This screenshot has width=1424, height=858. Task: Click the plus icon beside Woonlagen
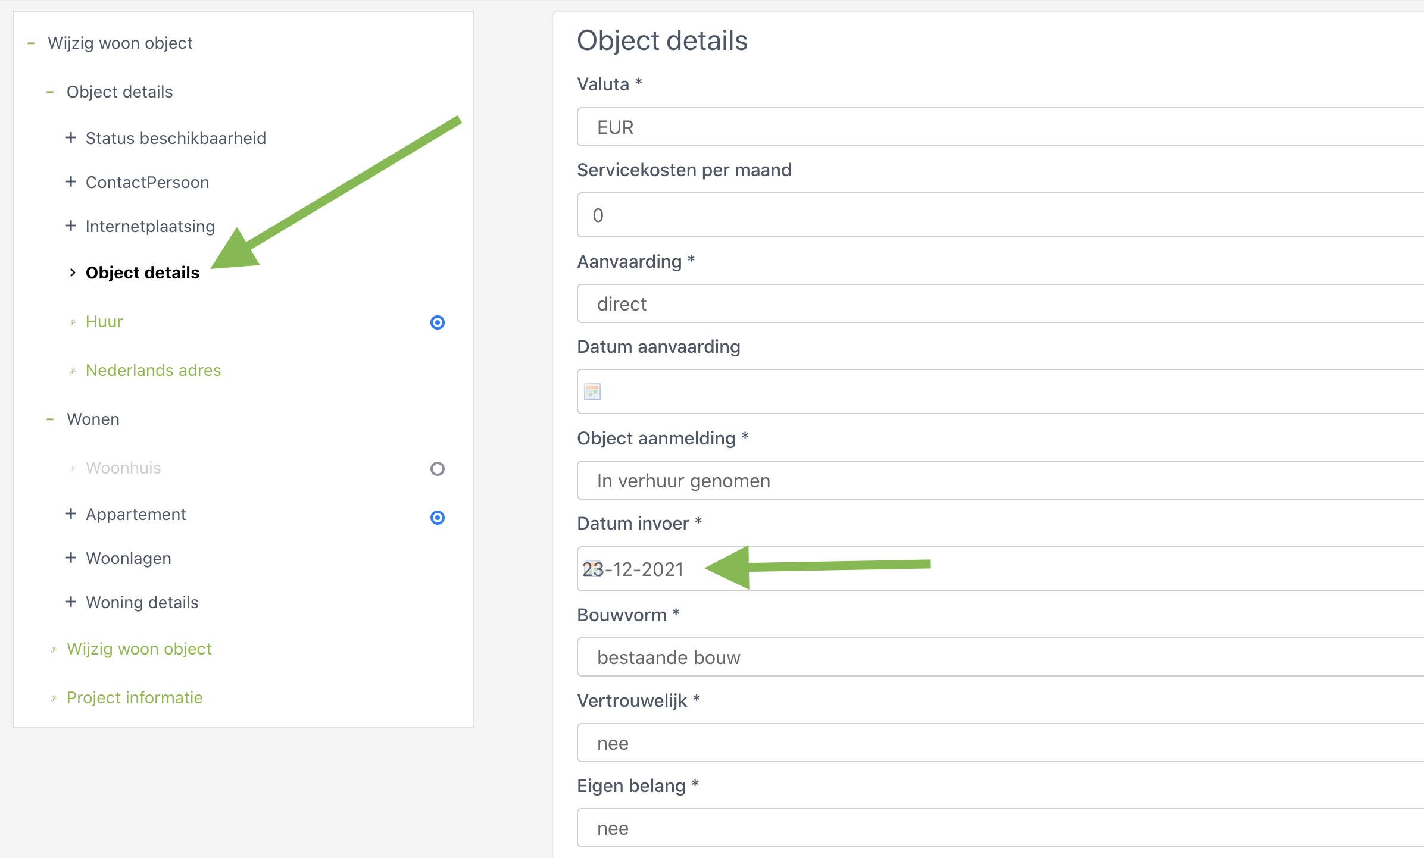pos(71,558)
